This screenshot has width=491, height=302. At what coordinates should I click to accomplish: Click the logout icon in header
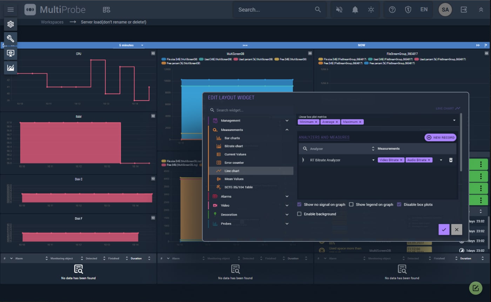[x=464, y=10]
